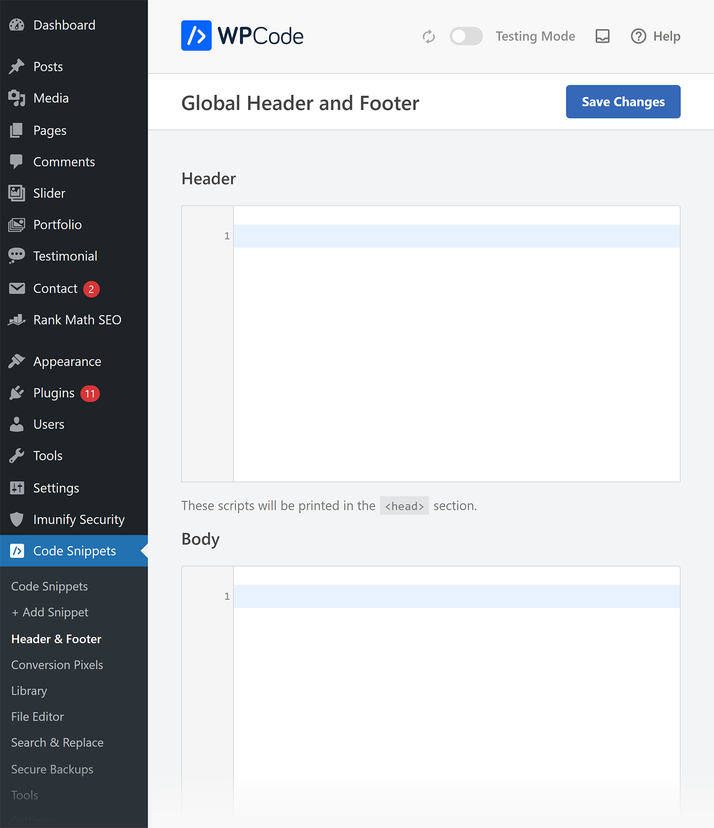The height and width of the screenshot is (828, 714).
Task: Click the Save Changes button
Action: [x=623, y=102]
